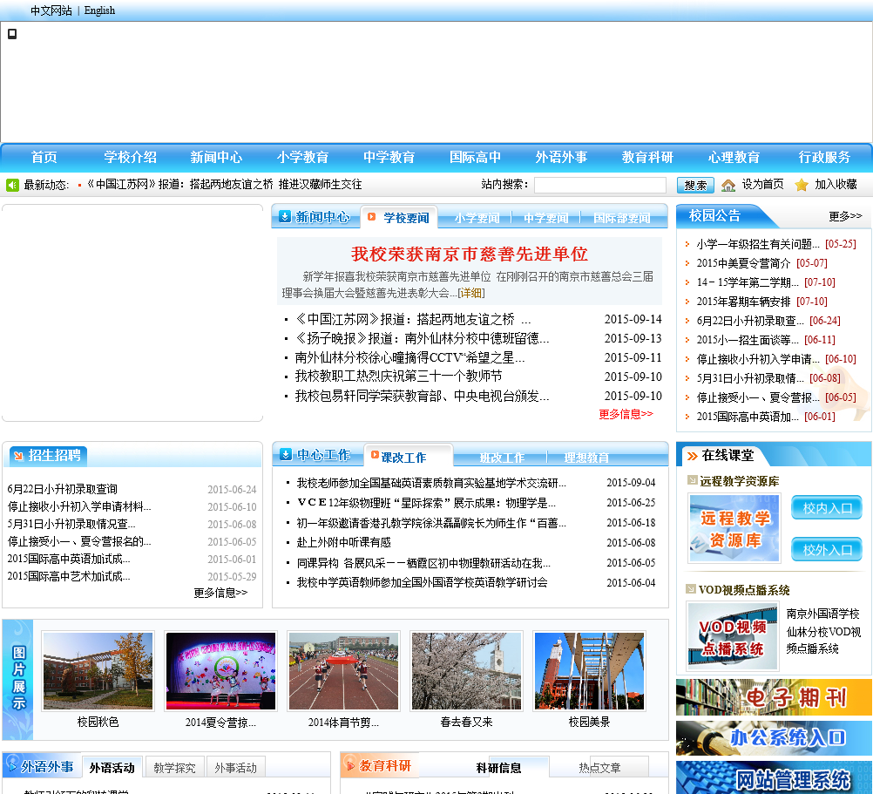Click the 站内搜索 text input field
873x794 pixels.
pos(599,185)
